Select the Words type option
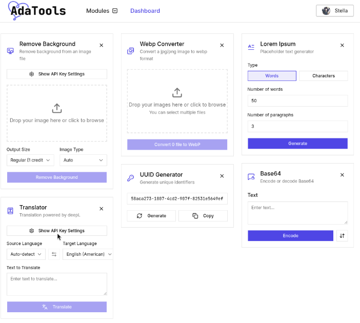 tap(272, 76)
